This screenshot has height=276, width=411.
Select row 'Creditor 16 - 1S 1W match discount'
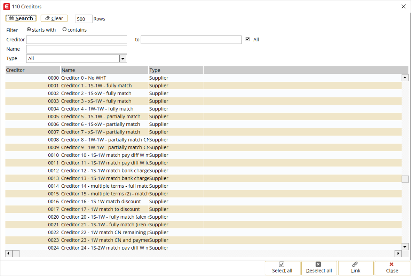pyautogui.click(x=203, y=201)
